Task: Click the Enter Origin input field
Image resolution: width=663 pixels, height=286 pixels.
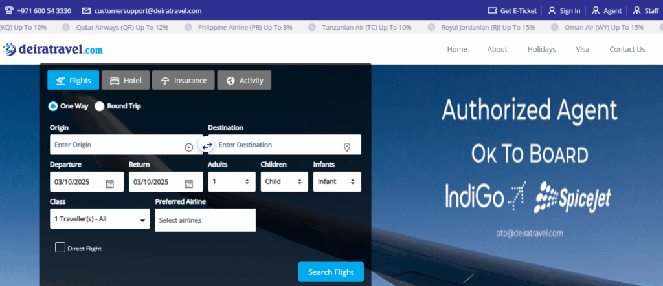Action: (x=126, y=145)
